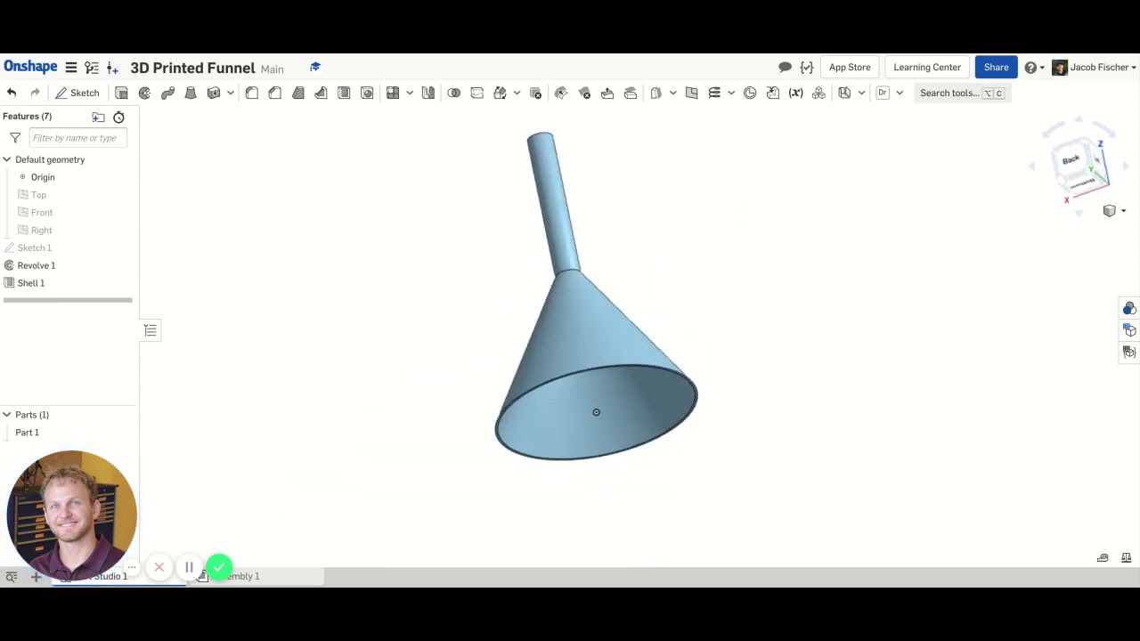Open the Sheet metal dropdown arrow
Image resolution: width=1140 pixels, height=641 pixels.
coord(861,93)
